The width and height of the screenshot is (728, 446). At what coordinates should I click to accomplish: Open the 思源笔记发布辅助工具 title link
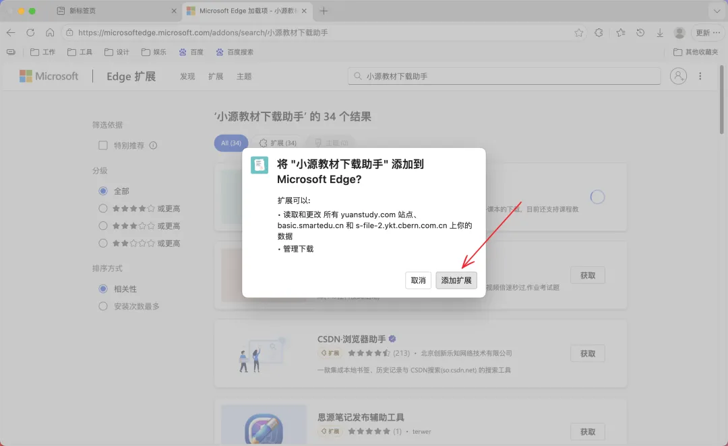(x=361, y=417)
